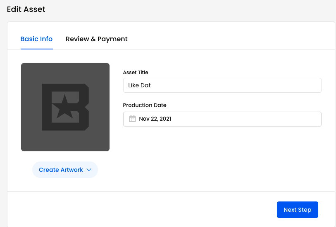
Task: Click the star shape inside the logo
Action: 63,107
